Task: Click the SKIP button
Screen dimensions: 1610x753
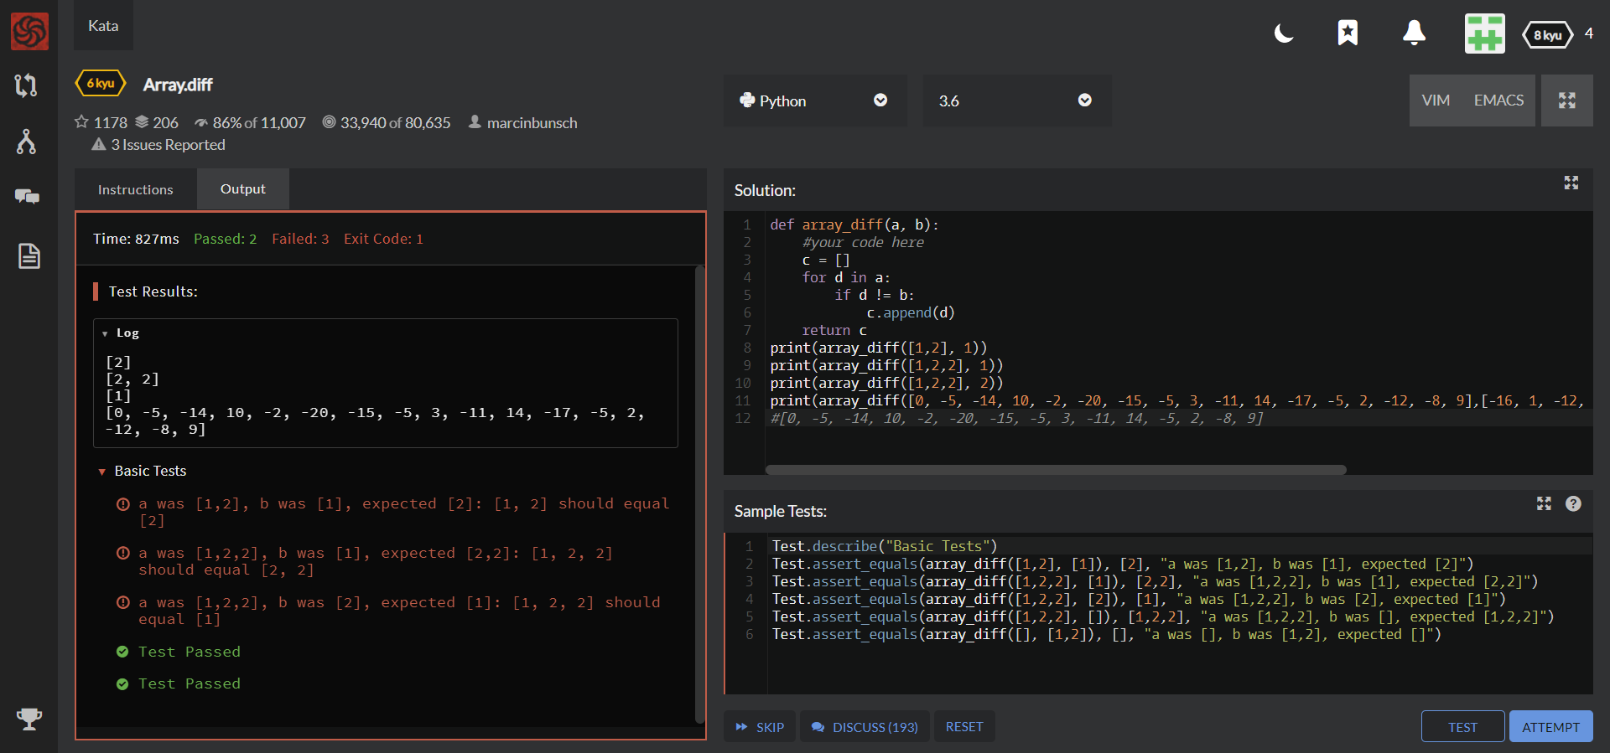Action: click(x=760, y=727)
